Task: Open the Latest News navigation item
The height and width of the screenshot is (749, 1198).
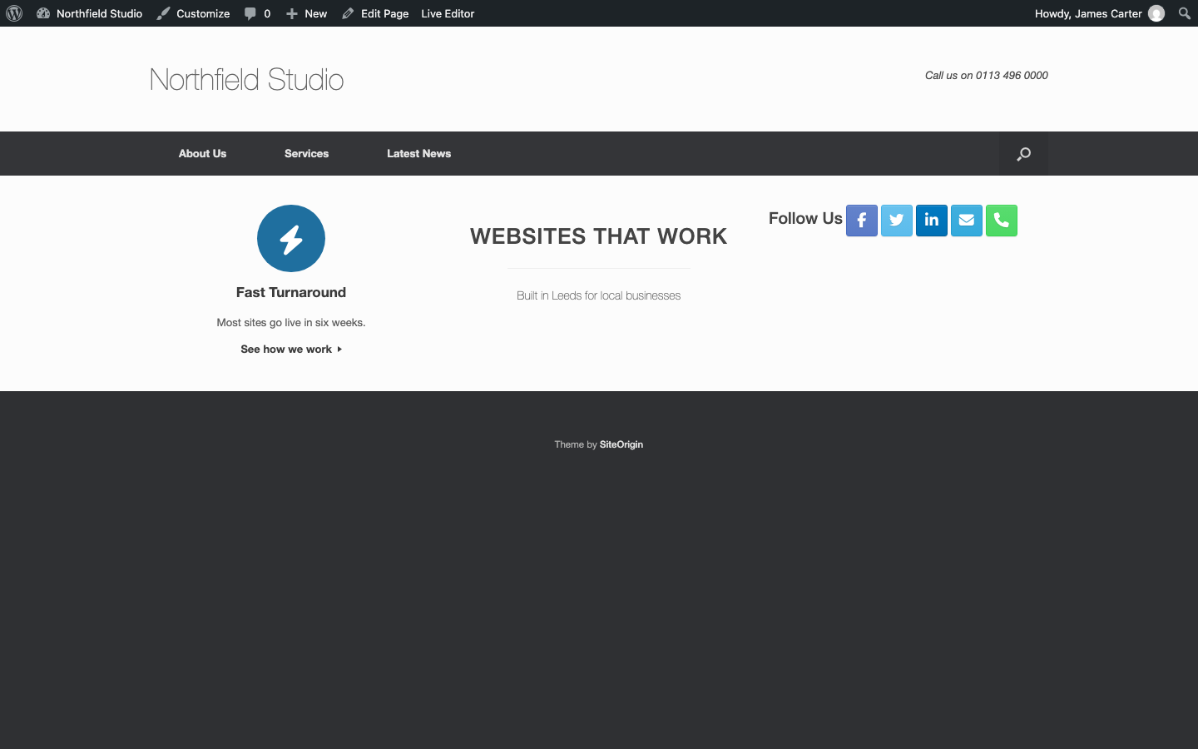Action: [x=418, y=153]
